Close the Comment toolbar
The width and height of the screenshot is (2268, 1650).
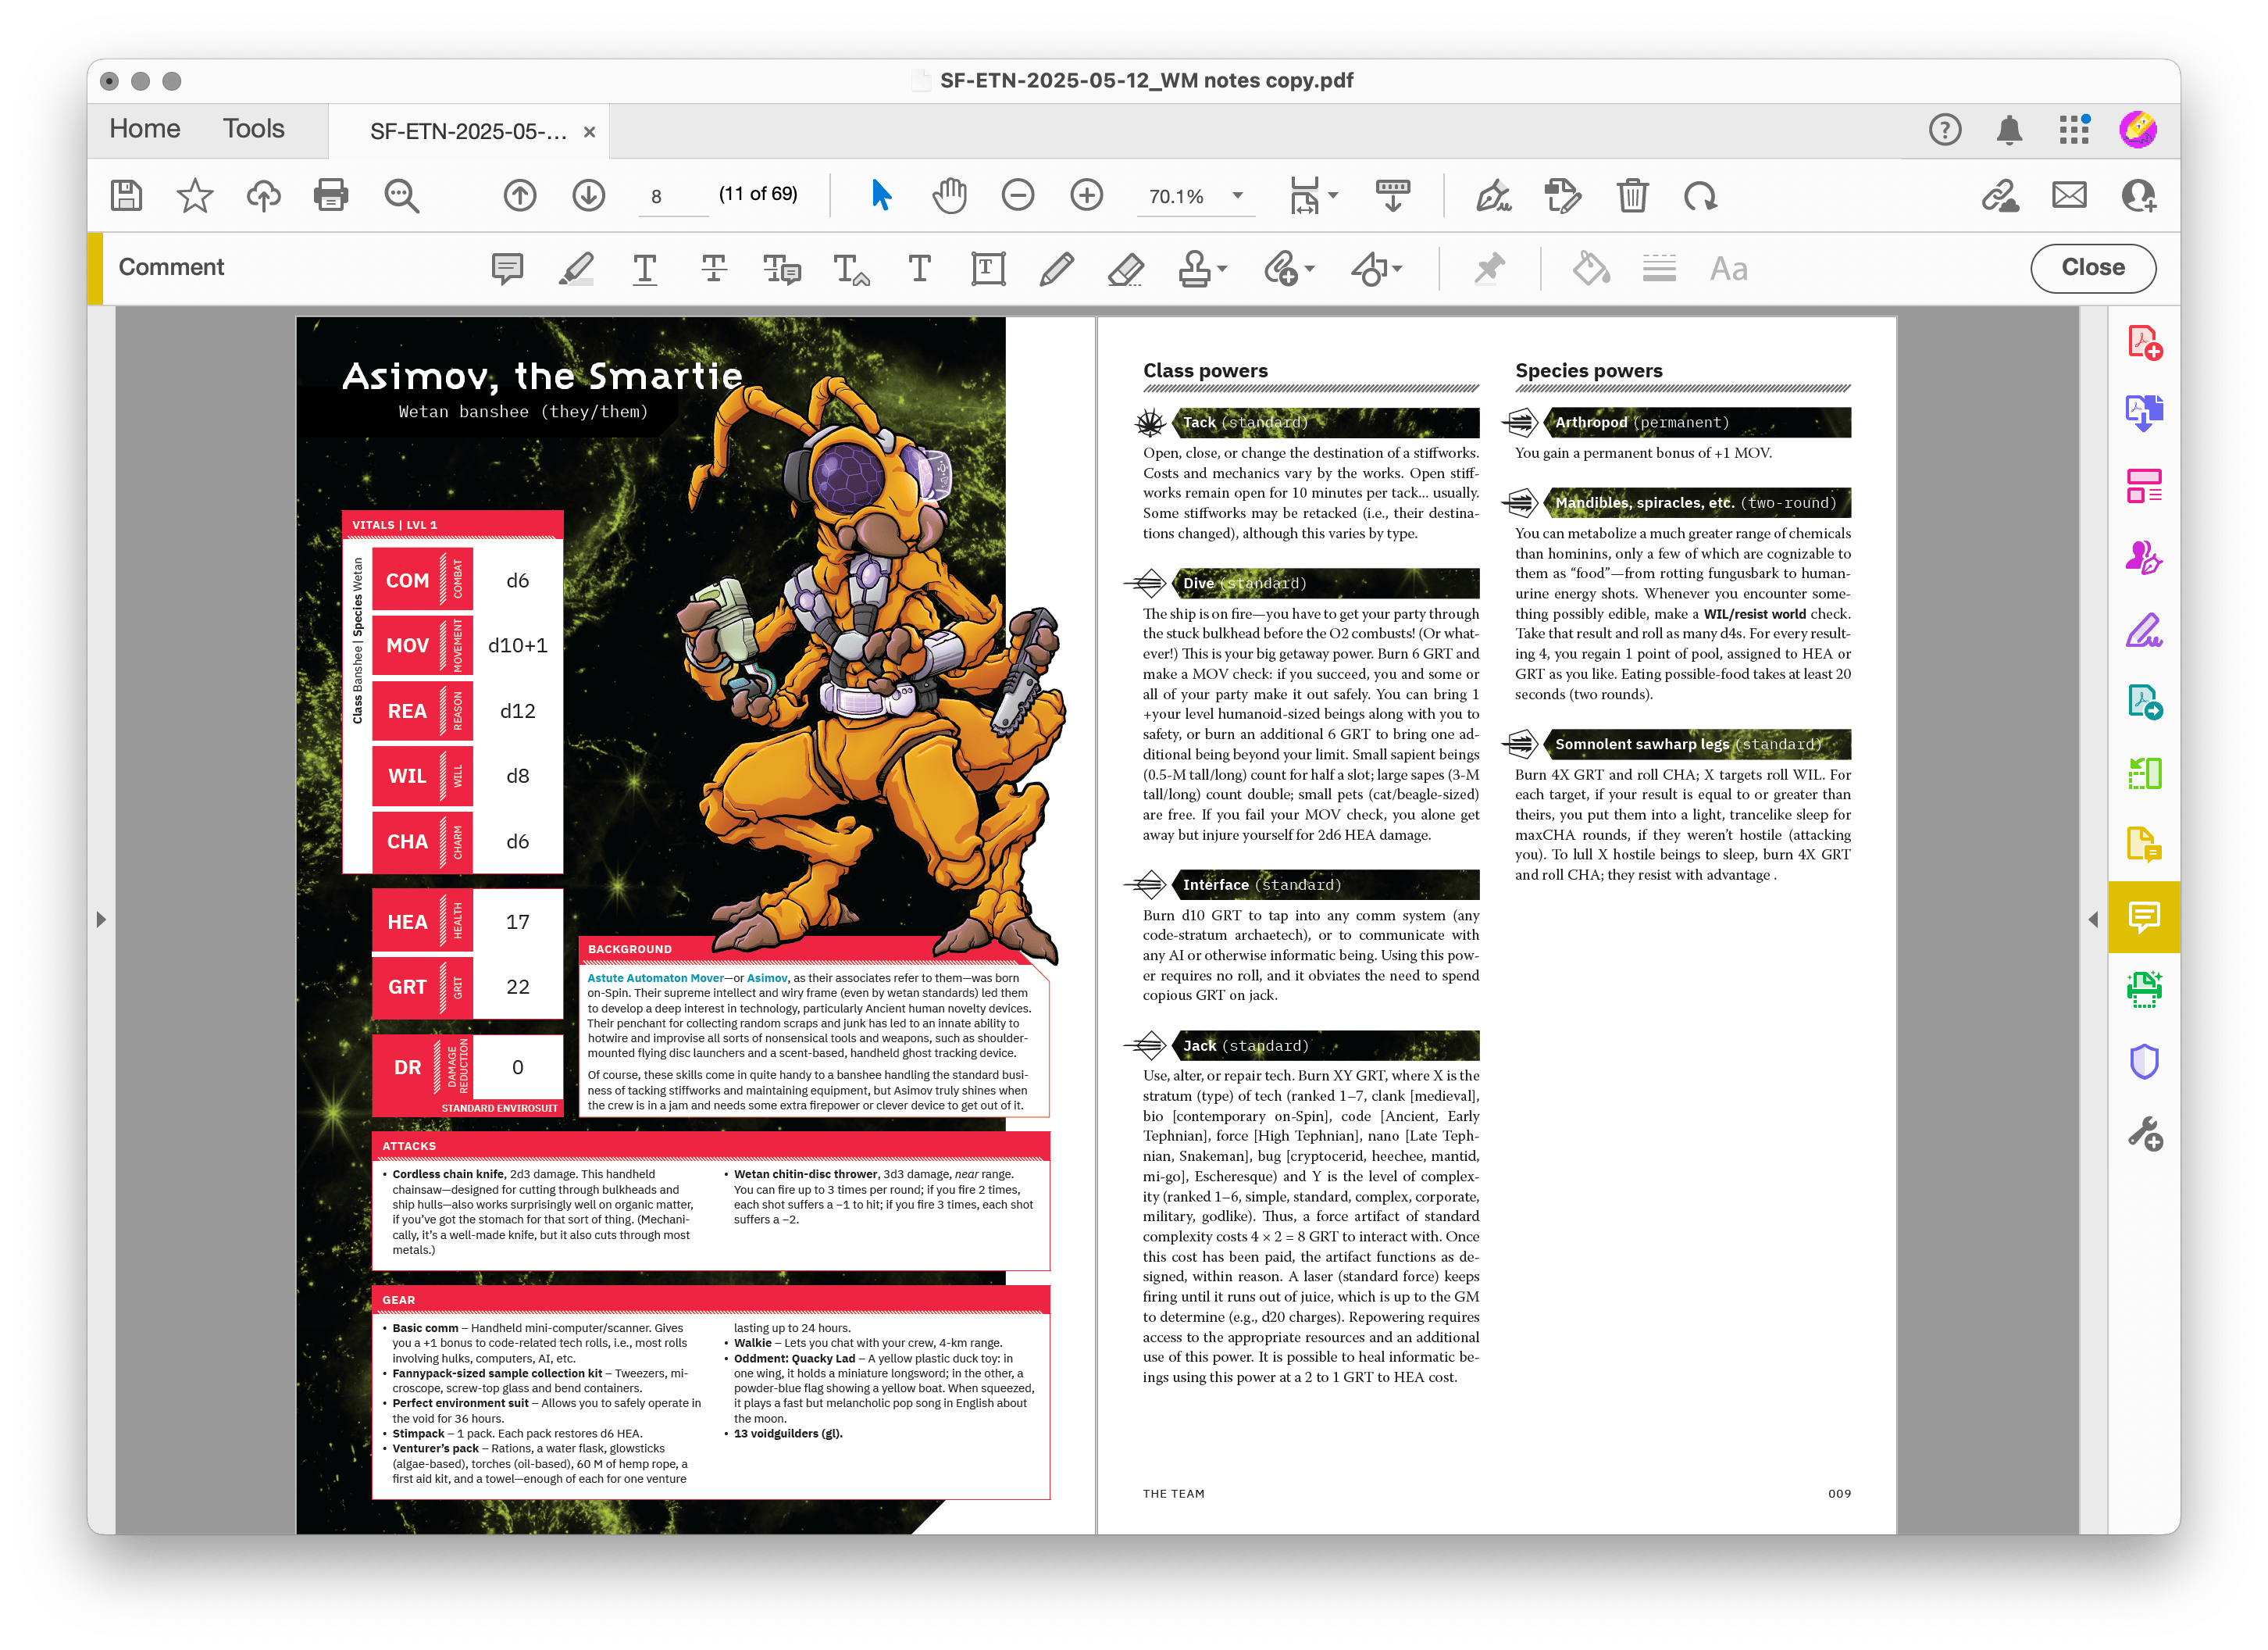[x=2092, y=268]
